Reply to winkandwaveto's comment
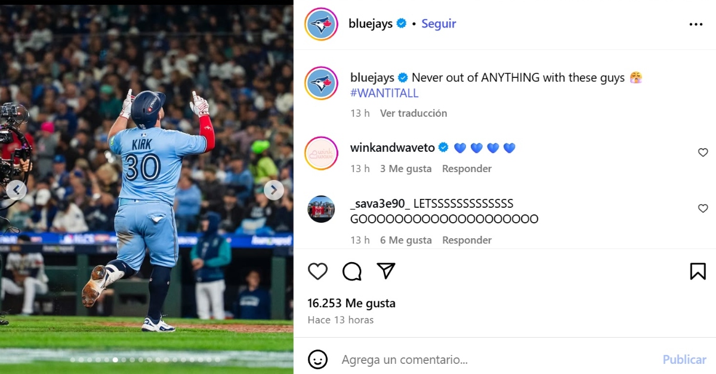The height and width of the screenshot is (374, 716). 467,169
